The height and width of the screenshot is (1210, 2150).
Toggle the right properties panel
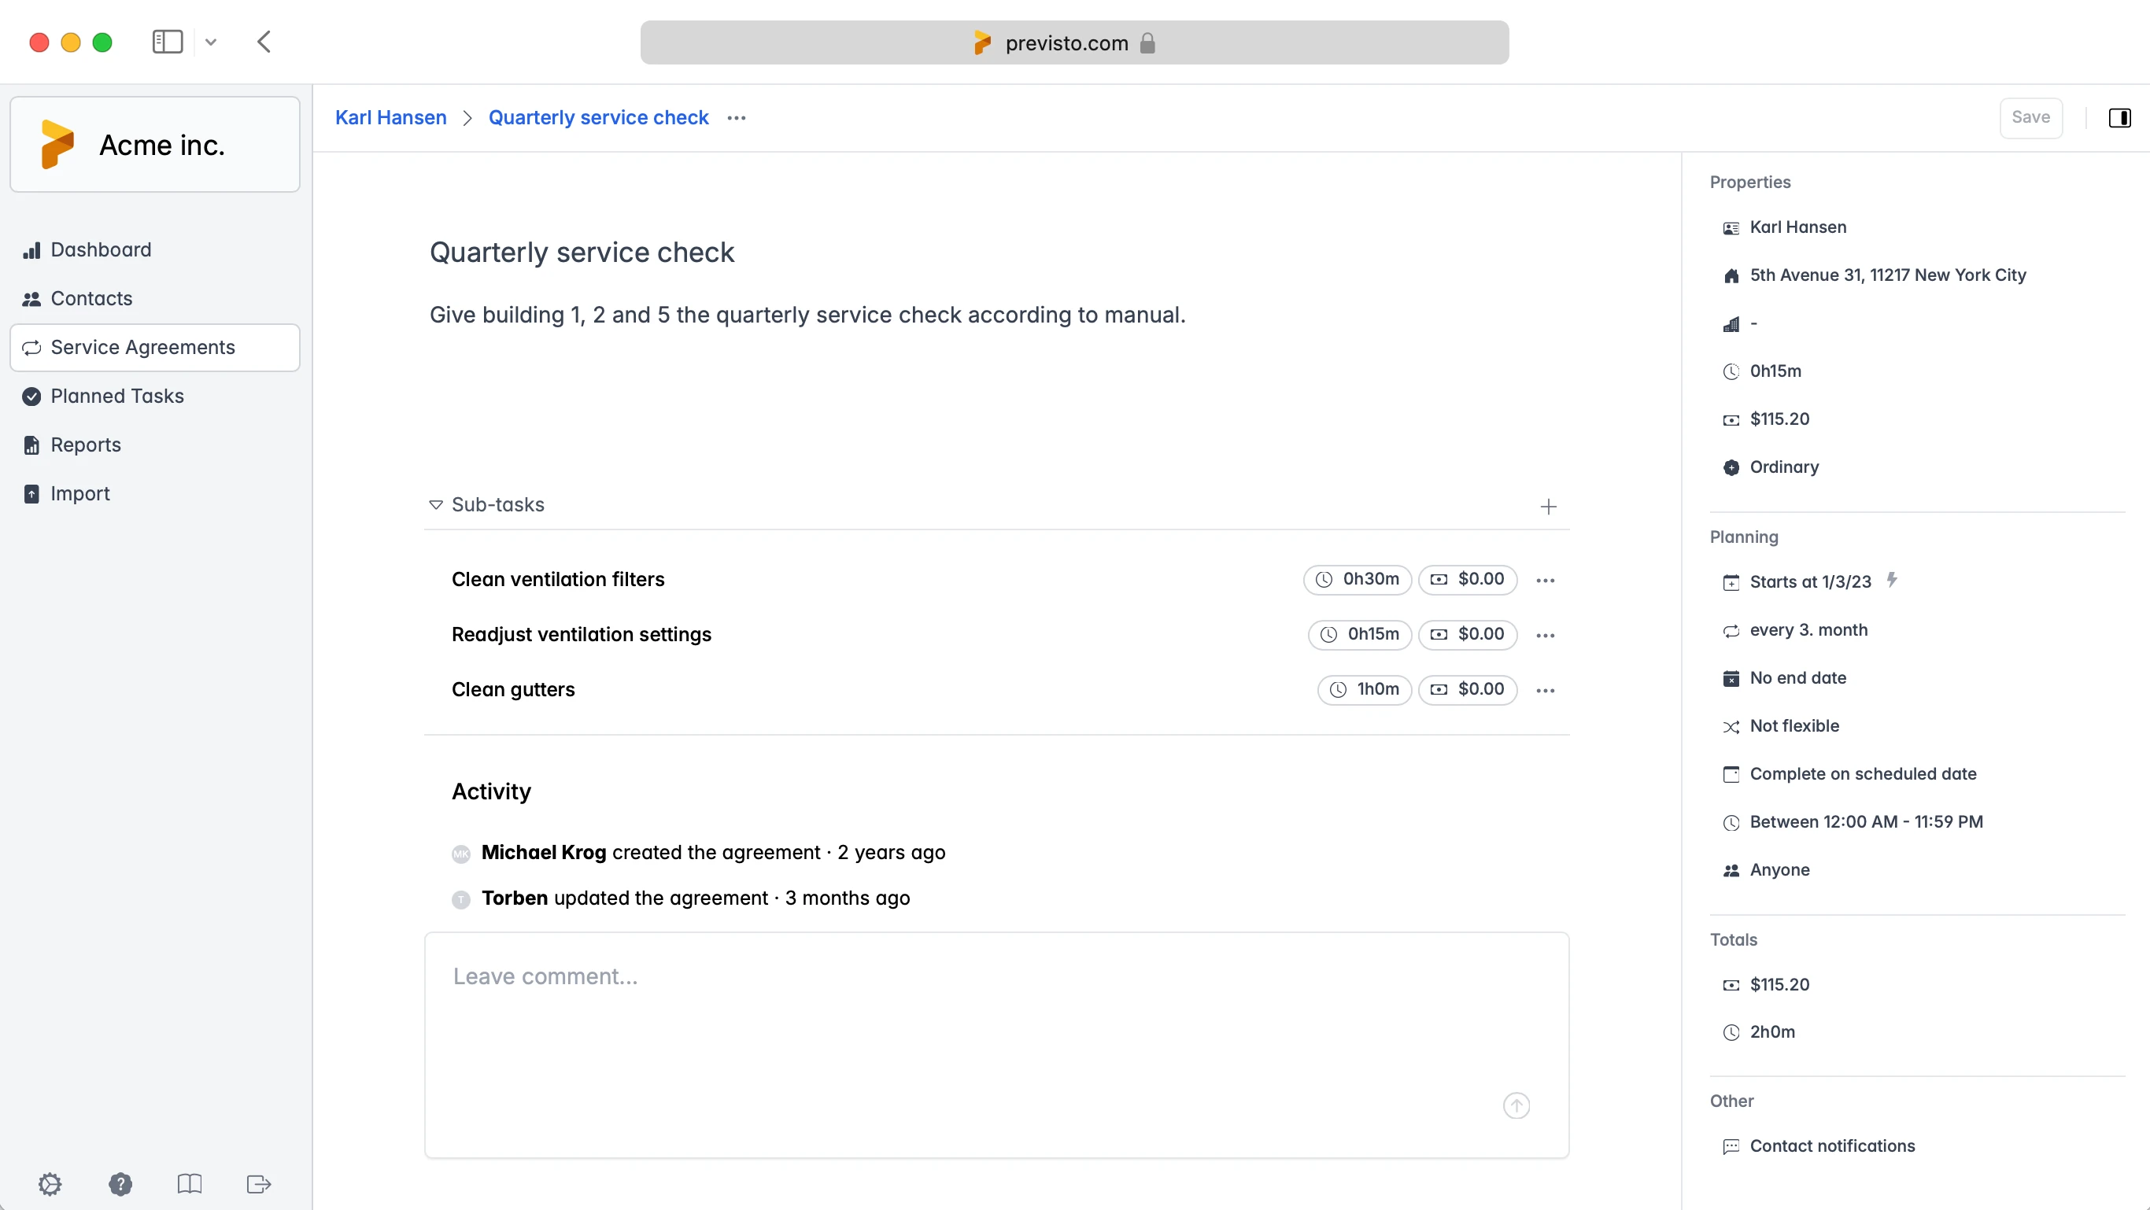click(x=2119, y=118)
